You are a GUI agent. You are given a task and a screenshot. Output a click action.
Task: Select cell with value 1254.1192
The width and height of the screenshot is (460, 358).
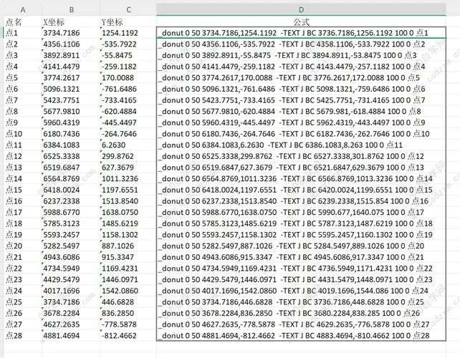pos(128,33)
